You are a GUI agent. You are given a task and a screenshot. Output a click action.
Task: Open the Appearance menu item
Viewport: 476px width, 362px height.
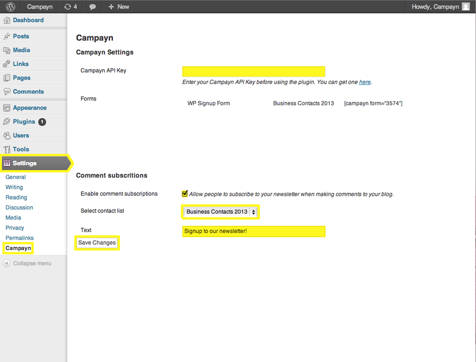[30, 108]
